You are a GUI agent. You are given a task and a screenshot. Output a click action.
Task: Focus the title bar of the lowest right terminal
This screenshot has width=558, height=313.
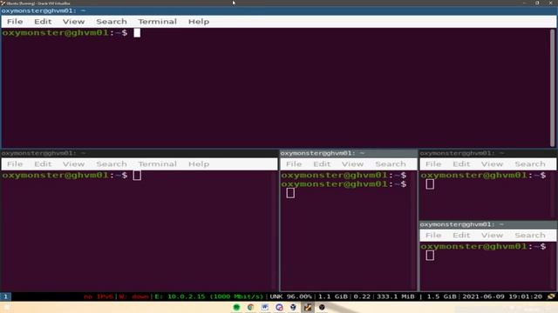pos(488,224)
